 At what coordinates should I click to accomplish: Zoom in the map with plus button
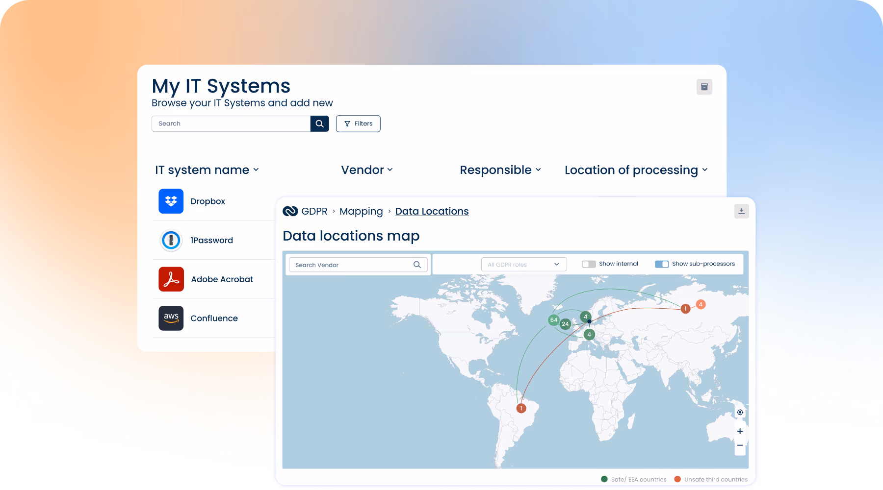pos(740,431)
